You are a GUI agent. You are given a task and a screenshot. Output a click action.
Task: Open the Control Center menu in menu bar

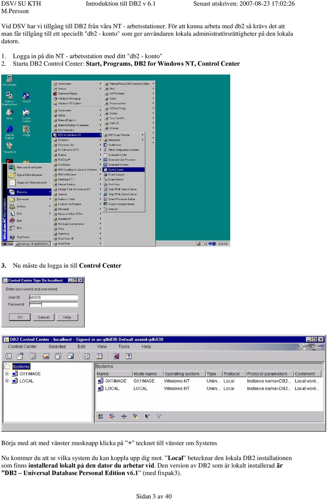22,346
